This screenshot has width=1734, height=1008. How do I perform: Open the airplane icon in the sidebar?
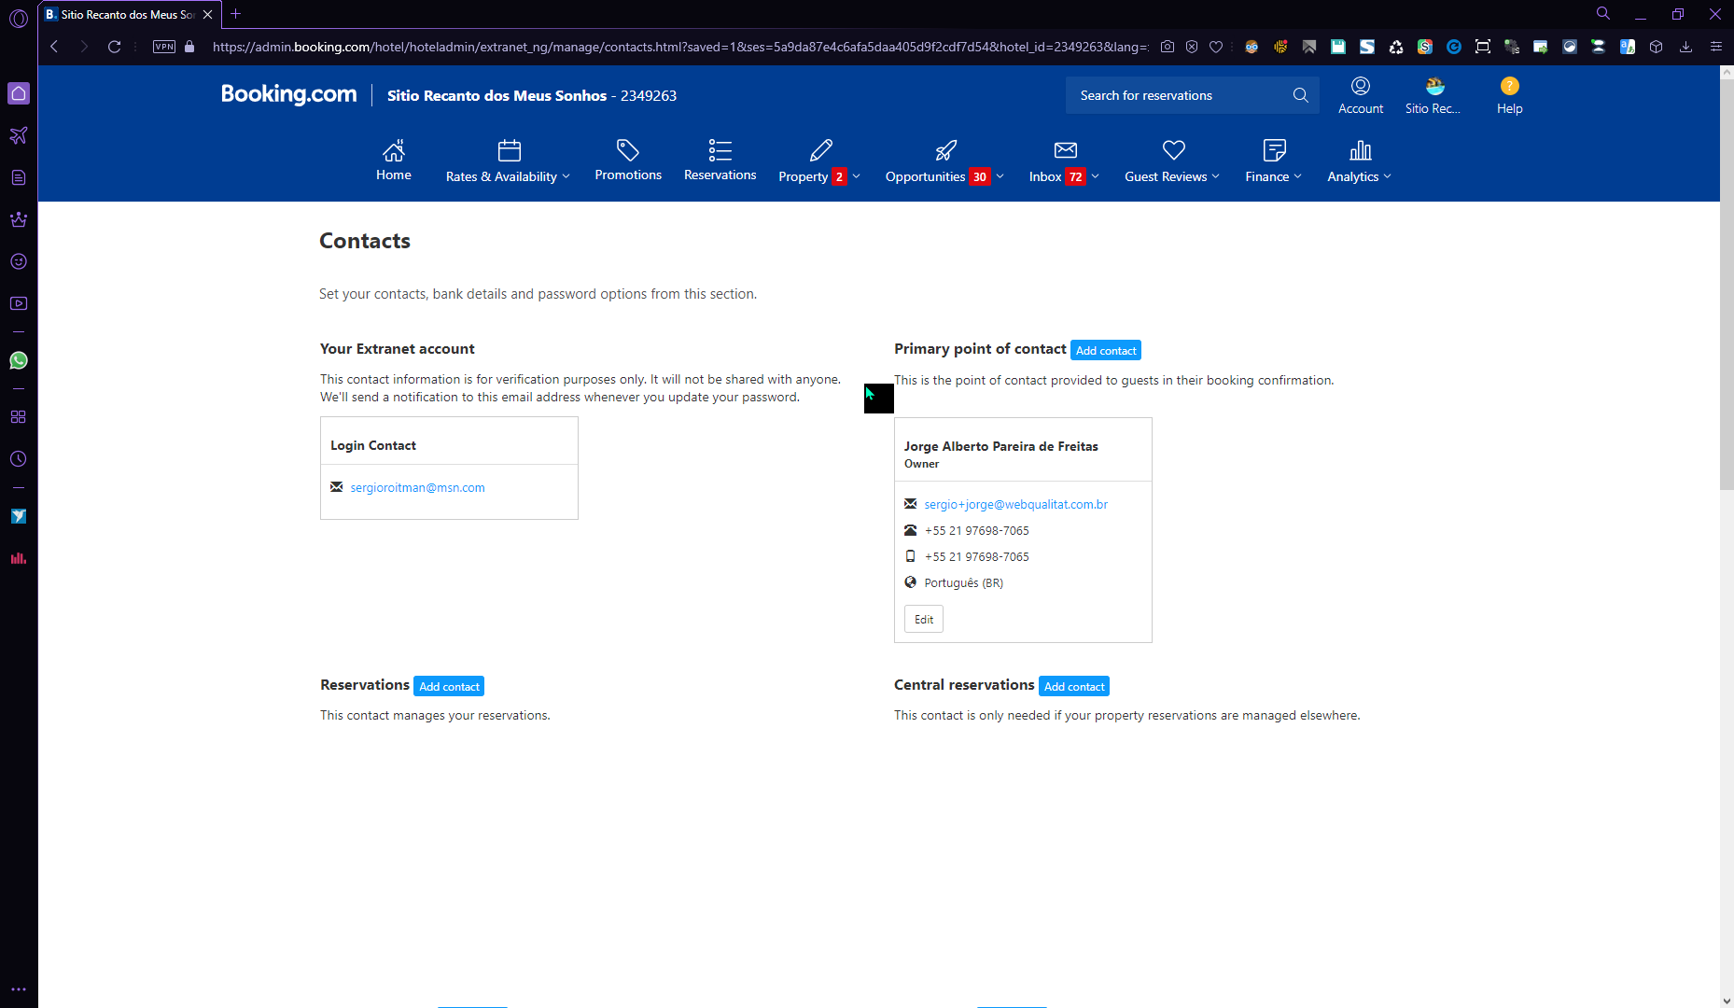click(19, 135)
